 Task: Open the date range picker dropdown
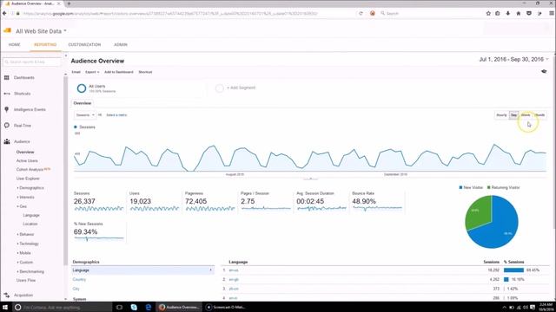tap(513, 60)
